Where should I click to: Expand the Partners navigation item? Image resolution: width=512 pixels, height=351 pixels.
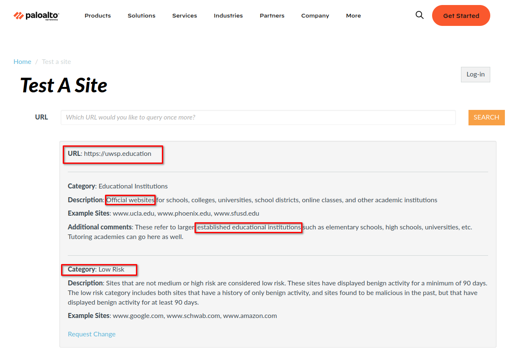272,15
